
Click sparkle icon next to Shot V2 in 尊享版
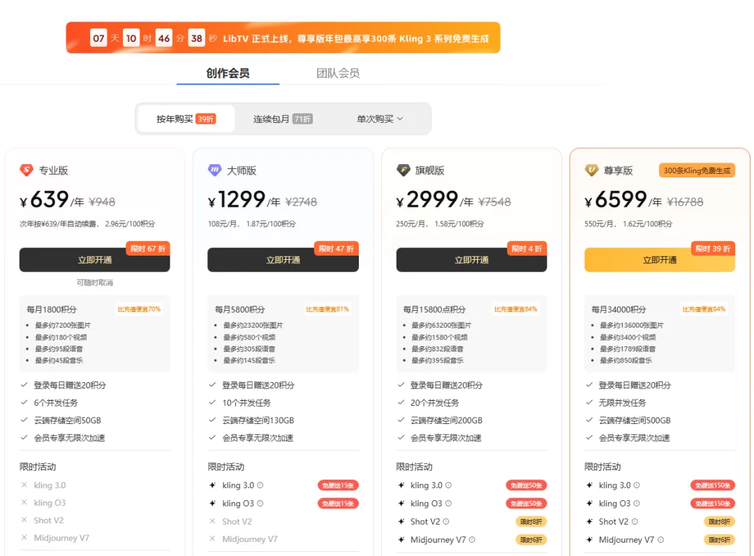(589, 521)
